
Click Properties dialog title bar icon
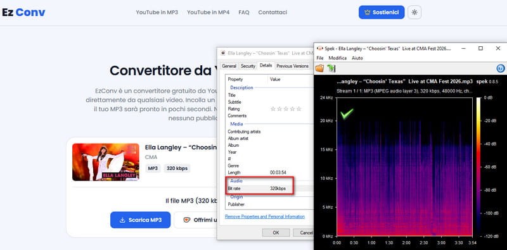[223, 53]
